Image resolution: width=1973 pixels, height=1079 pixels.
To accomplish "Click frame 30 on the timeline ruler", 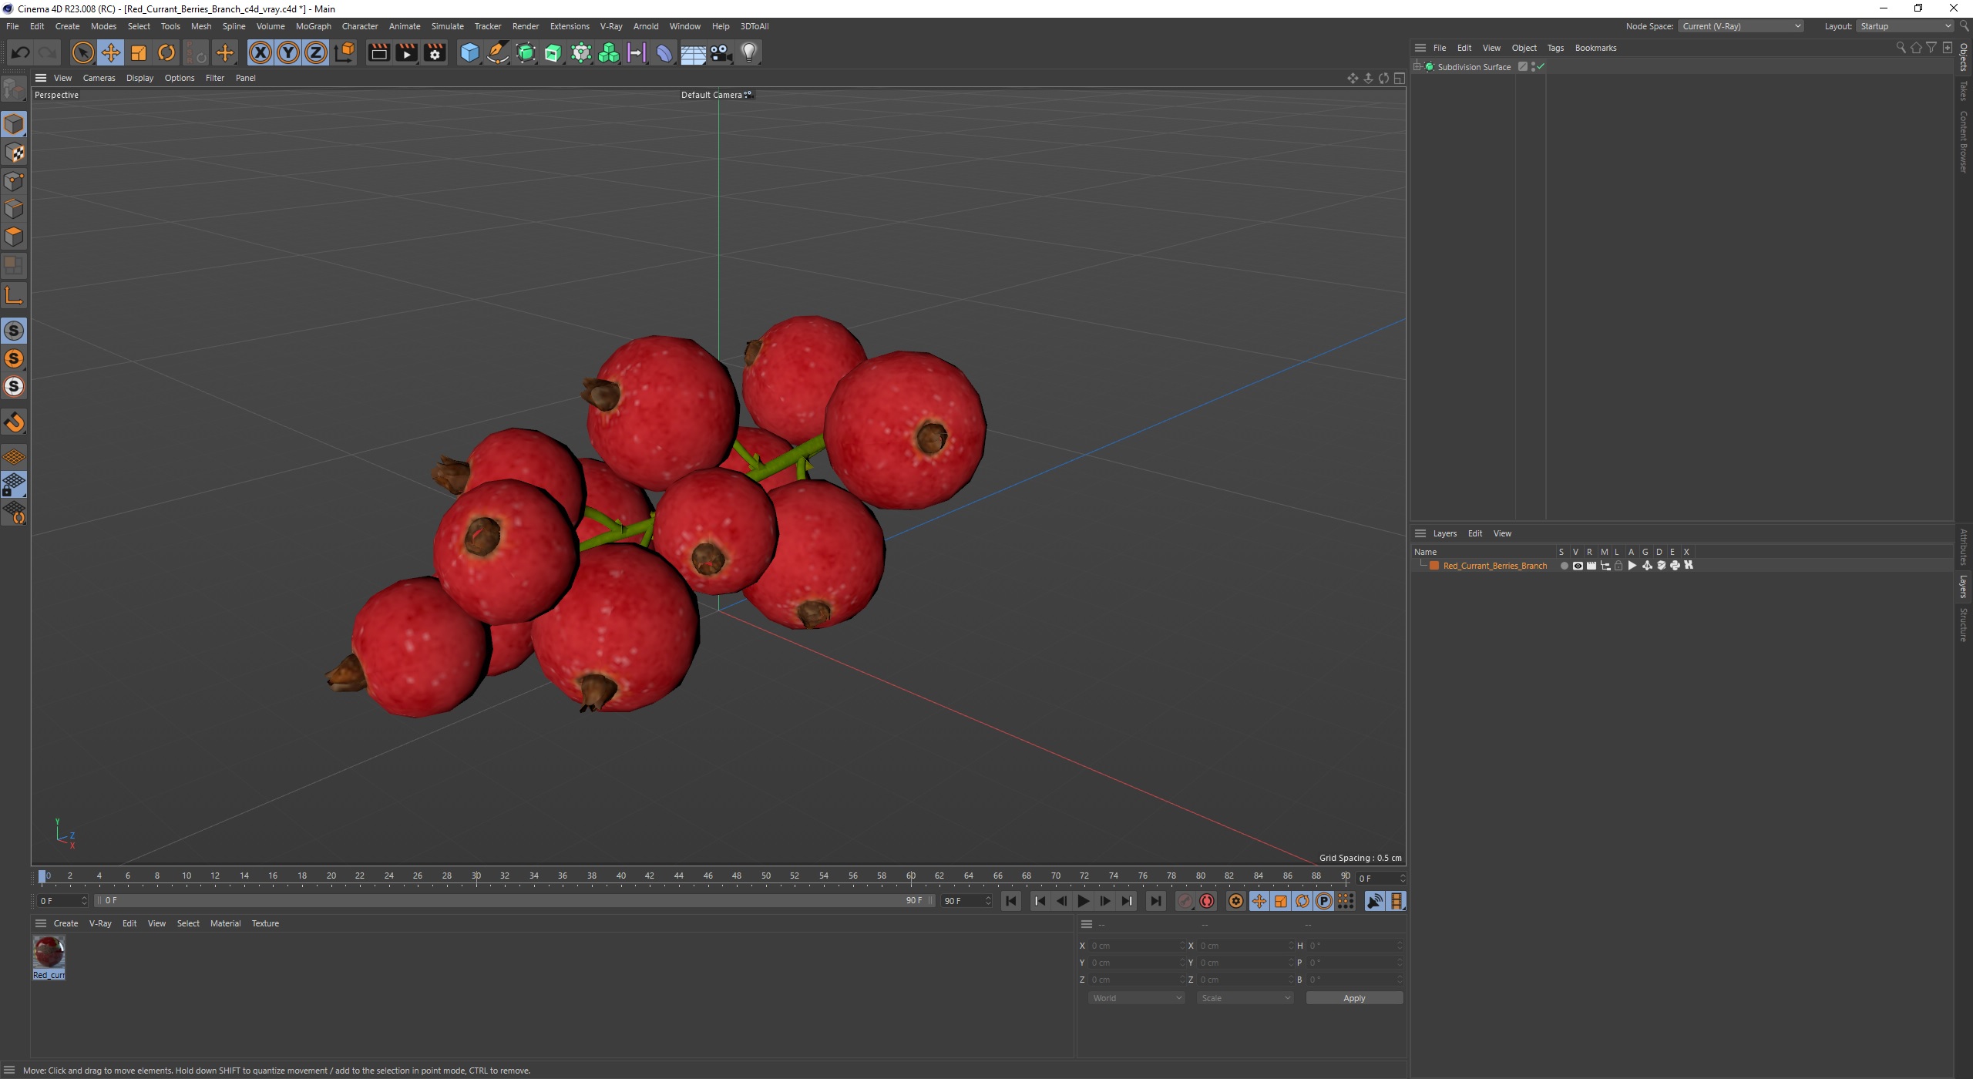I will coord(476,876).
